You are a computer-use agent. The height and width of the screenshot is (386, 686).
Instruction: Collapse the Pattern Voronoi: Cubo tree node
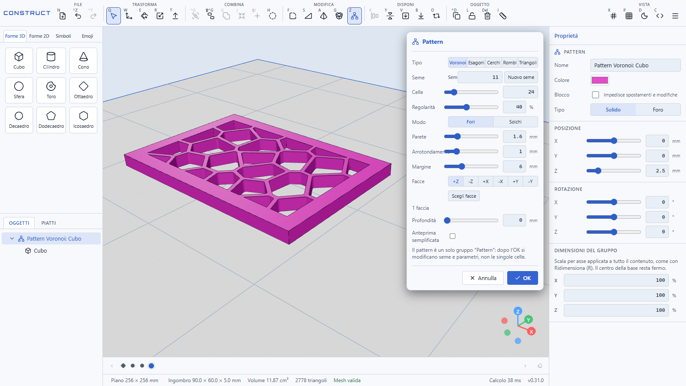click(12, 239)
